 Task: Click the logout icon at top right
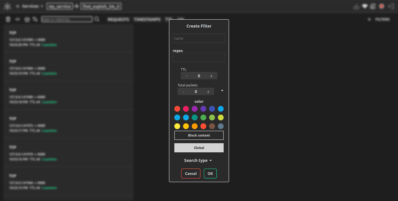pyautogui.click(x=391, y=7)
